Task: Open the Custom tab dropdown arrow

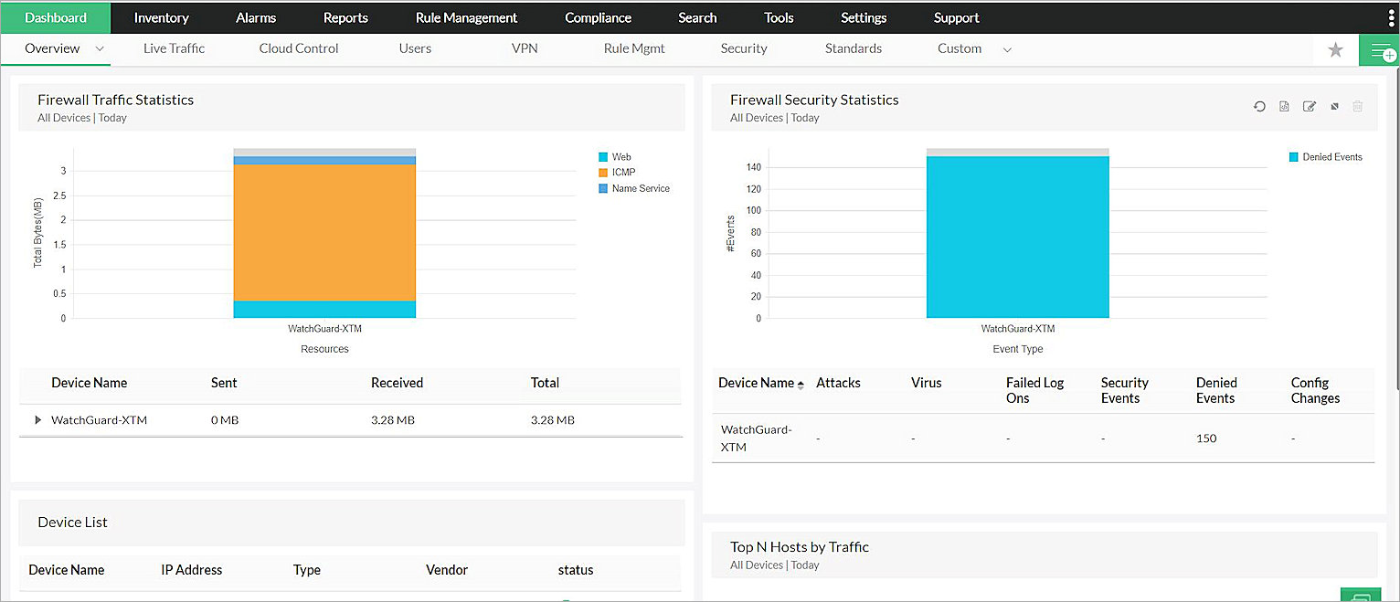Action: click(1007, 49)
